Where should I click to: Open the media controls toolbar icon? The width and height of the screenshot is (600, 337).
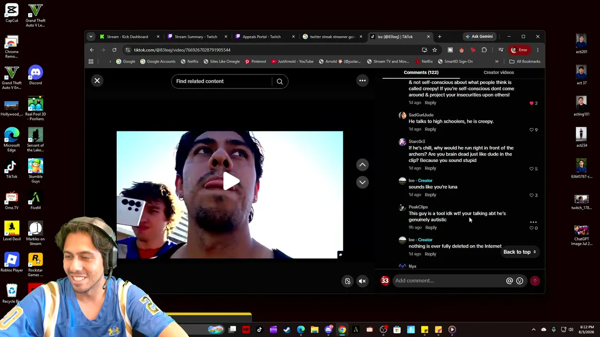[x=501, y=50]
